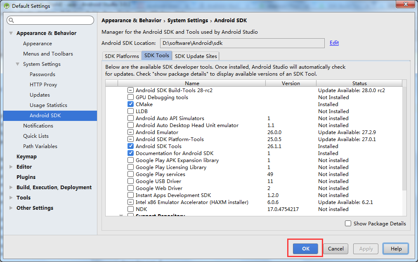
Task: Tick Android Auto API Simulators checkbox
Action: tap(131, 118)
